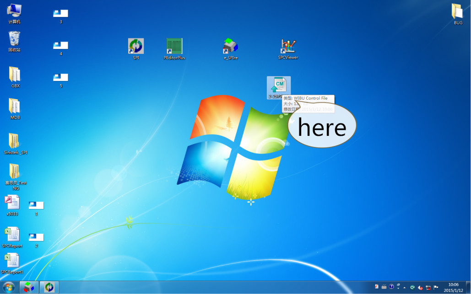471x294 pixels.
Task: Open the e_SPIre application icon
Action: coord(230,46)
